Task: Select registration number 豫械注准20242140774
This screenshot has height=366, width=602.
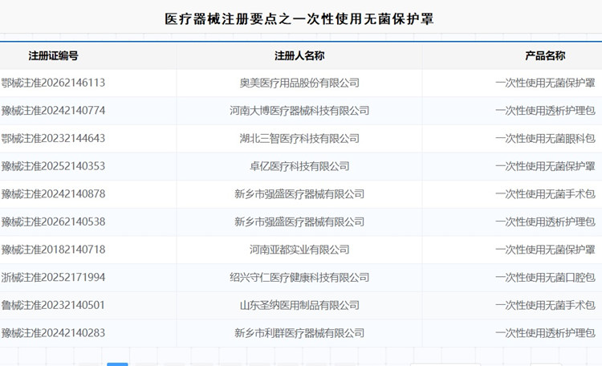Action: coord(53,111)
